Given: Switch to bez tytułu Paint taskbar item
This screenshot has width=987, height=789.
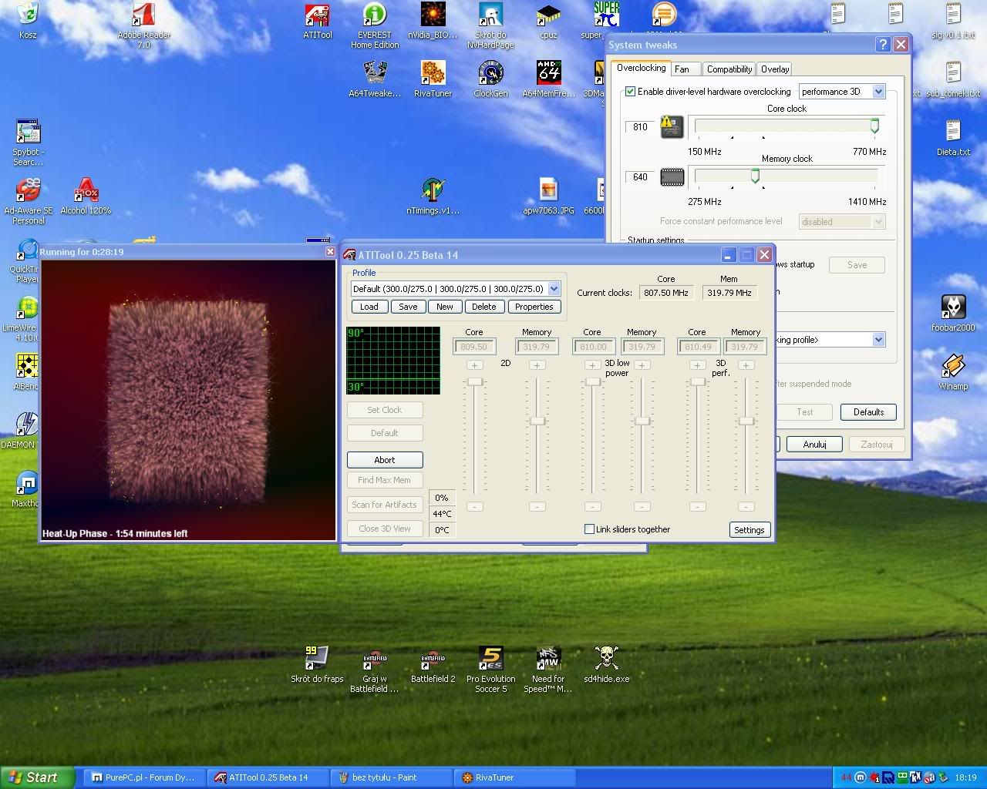Looking at the screenshot, I should (x=392, y=777).
